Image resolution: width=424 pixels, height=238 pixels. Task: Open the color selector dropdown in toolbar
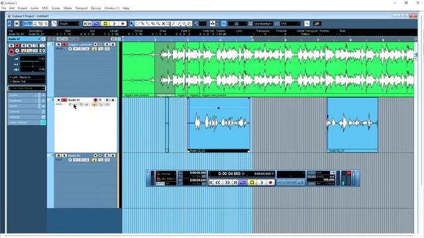click(317, 24)
